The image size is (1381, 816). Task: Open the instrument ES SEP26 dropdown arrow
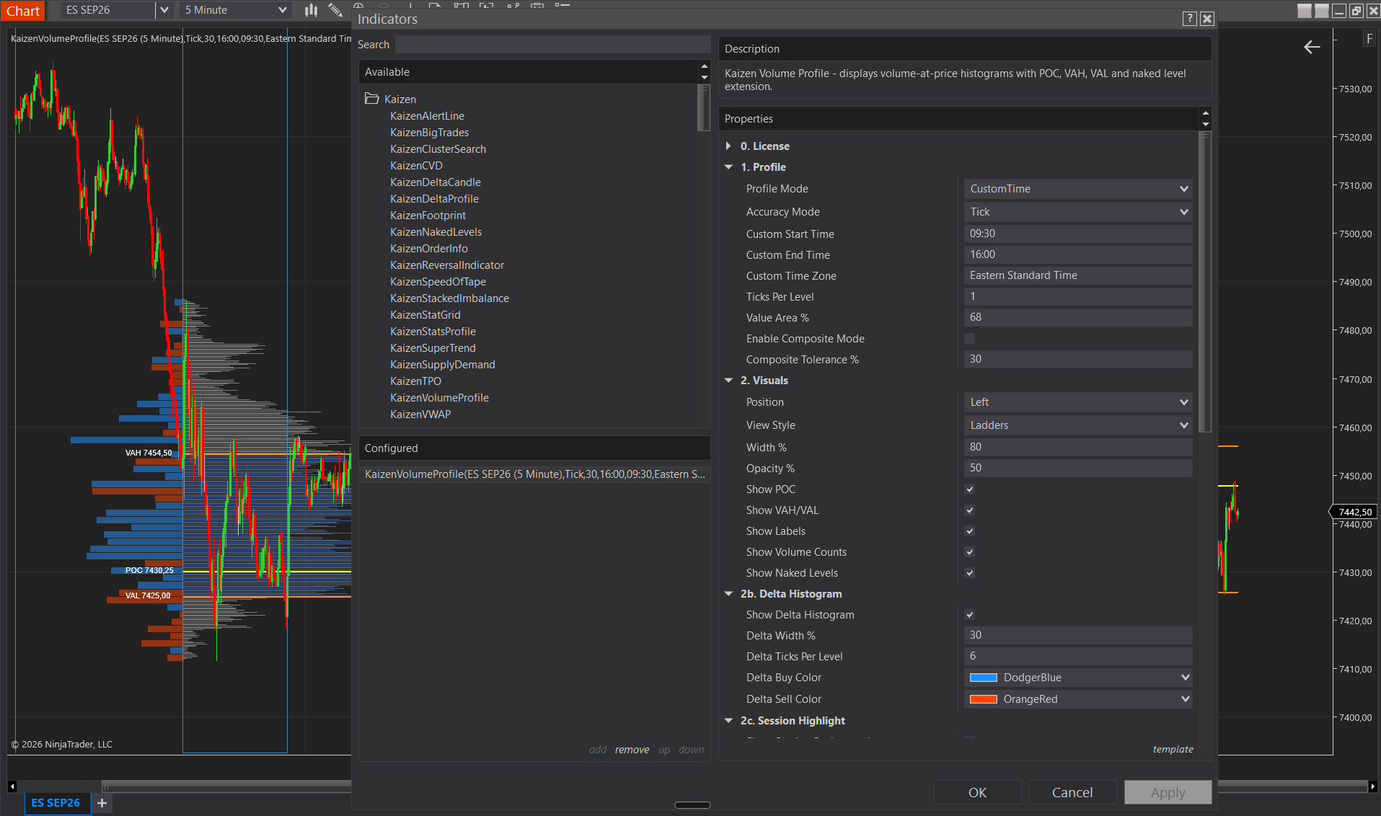click(x=164, y=10)
